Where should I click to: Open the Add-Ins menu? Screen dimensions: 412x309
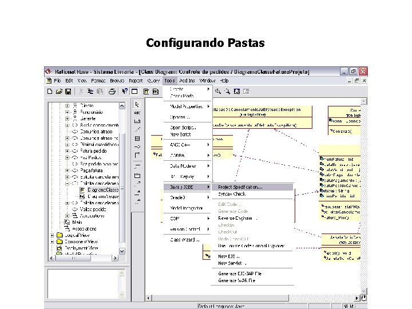pyautogui.click(x=187, y=81)
